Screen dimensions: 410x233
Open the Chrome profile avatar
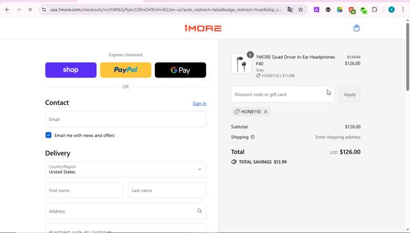391,10
